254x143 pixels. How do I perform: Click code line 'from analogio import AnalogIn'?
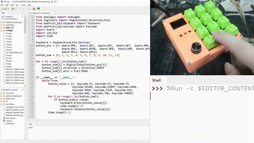tap(58, 17)
